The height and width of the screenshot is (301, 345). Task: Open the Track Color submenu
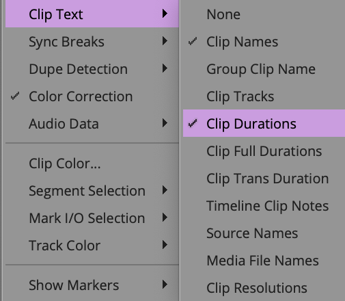(x=92, y=245)
